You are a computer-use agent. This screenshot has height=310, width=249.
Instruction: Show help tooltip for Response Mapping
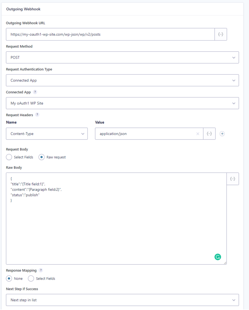tap(41, 270)
